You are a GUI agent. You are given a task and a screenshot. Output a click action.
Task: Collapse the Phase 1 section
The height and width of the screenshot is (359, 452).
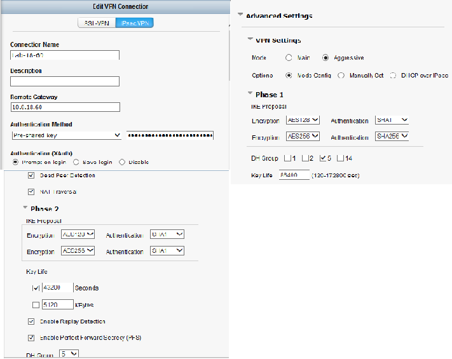(250, 94)
